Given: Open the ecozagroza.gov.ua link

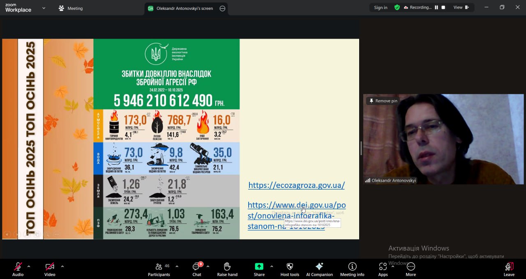Looking at the screenshot, I should click(296, 185).
